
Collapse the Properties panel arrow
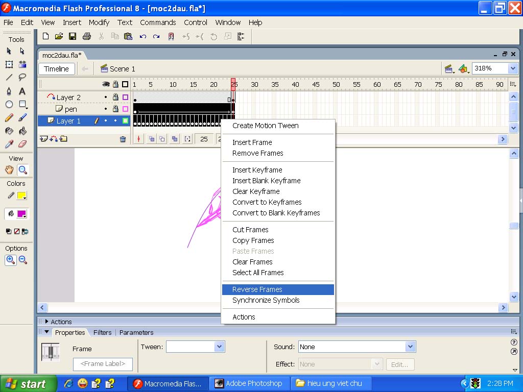click(46, 332)
